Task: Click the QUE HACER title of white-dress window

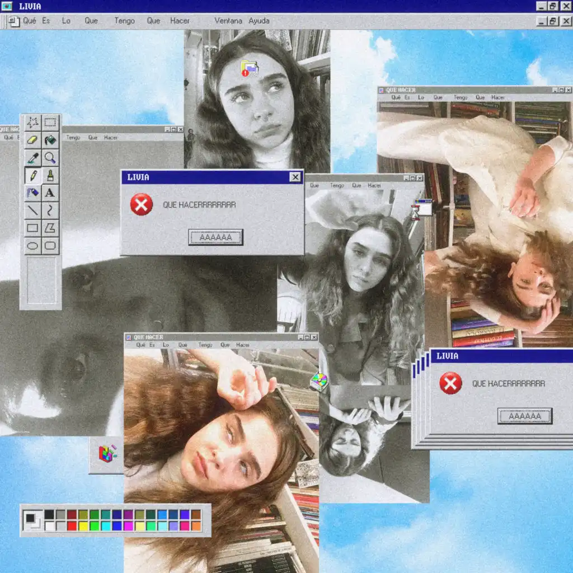Action: (x=401, y=90)
